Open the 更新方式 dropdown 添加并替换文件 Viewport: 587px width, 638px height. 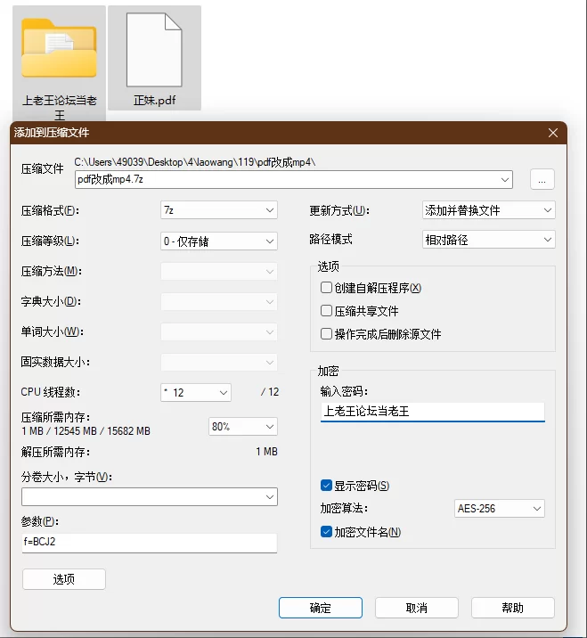[488, 210]
